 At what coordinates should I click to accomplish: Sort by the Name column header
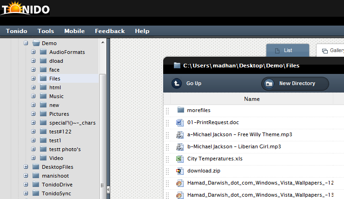point(252,99)
